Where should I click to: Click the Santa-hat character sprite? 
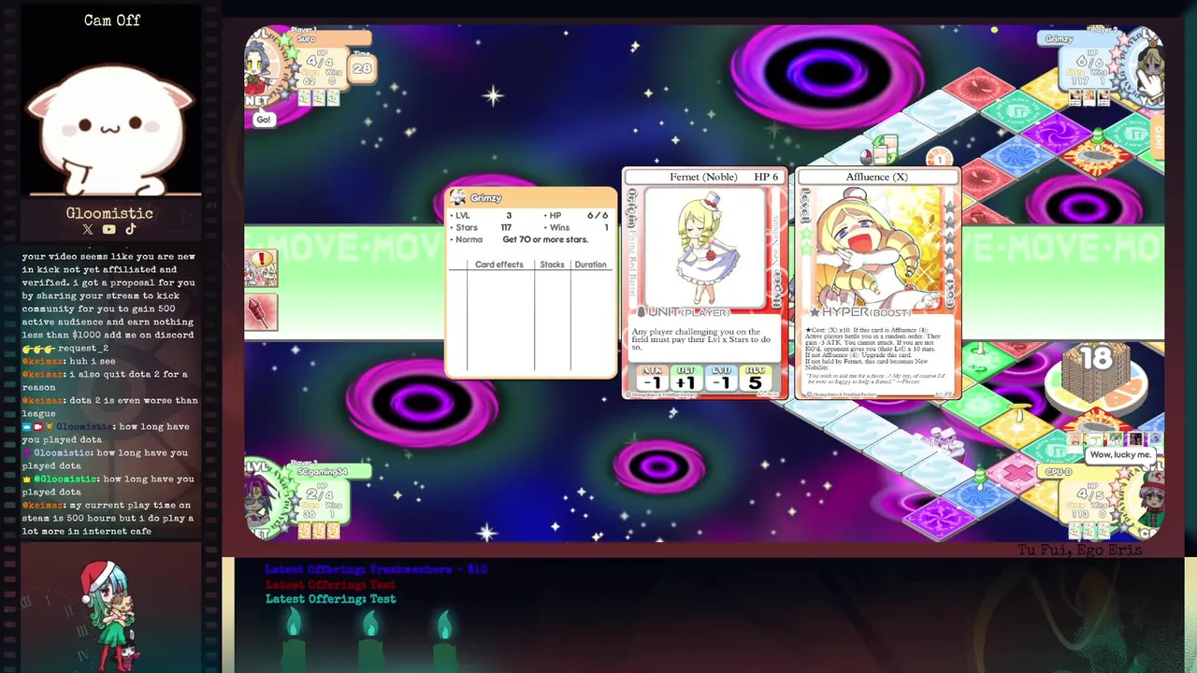(x=110, y=615)
